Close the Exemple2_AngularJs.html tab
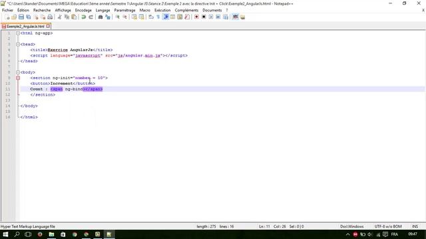426x239 pixels. point(48,26)
